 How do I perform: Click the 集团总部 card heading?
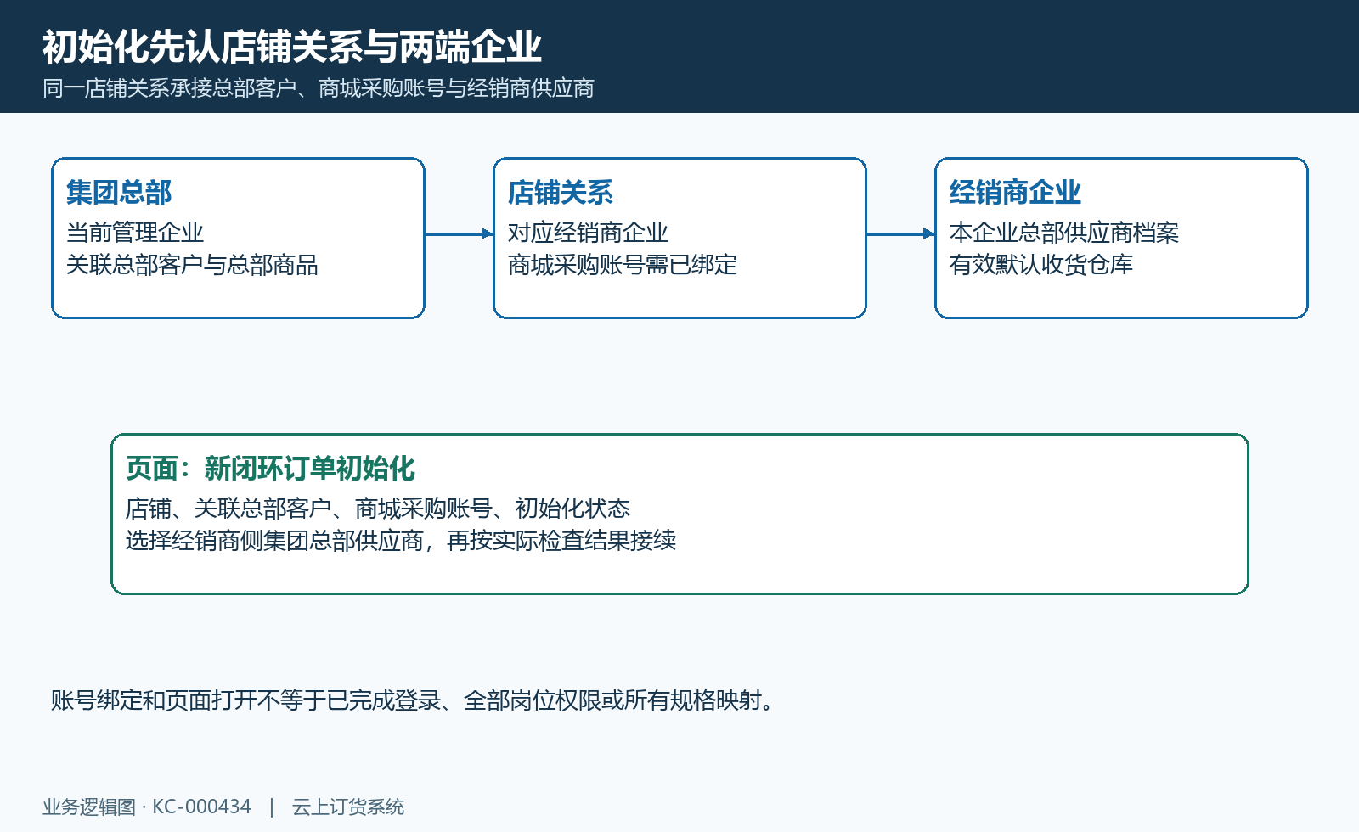tap(119, 193)
